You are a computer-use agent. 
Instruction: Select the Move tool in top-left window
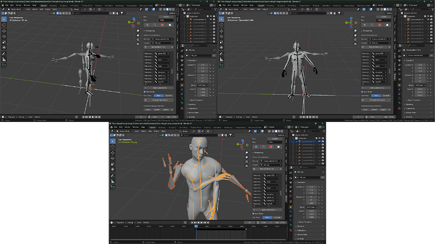pos(4,31)
